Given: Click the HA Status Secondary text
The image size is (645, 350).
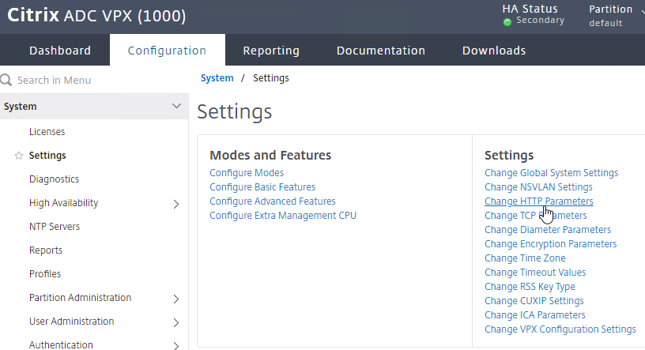Looking at the screenshot, I should [x=540, y=21].
